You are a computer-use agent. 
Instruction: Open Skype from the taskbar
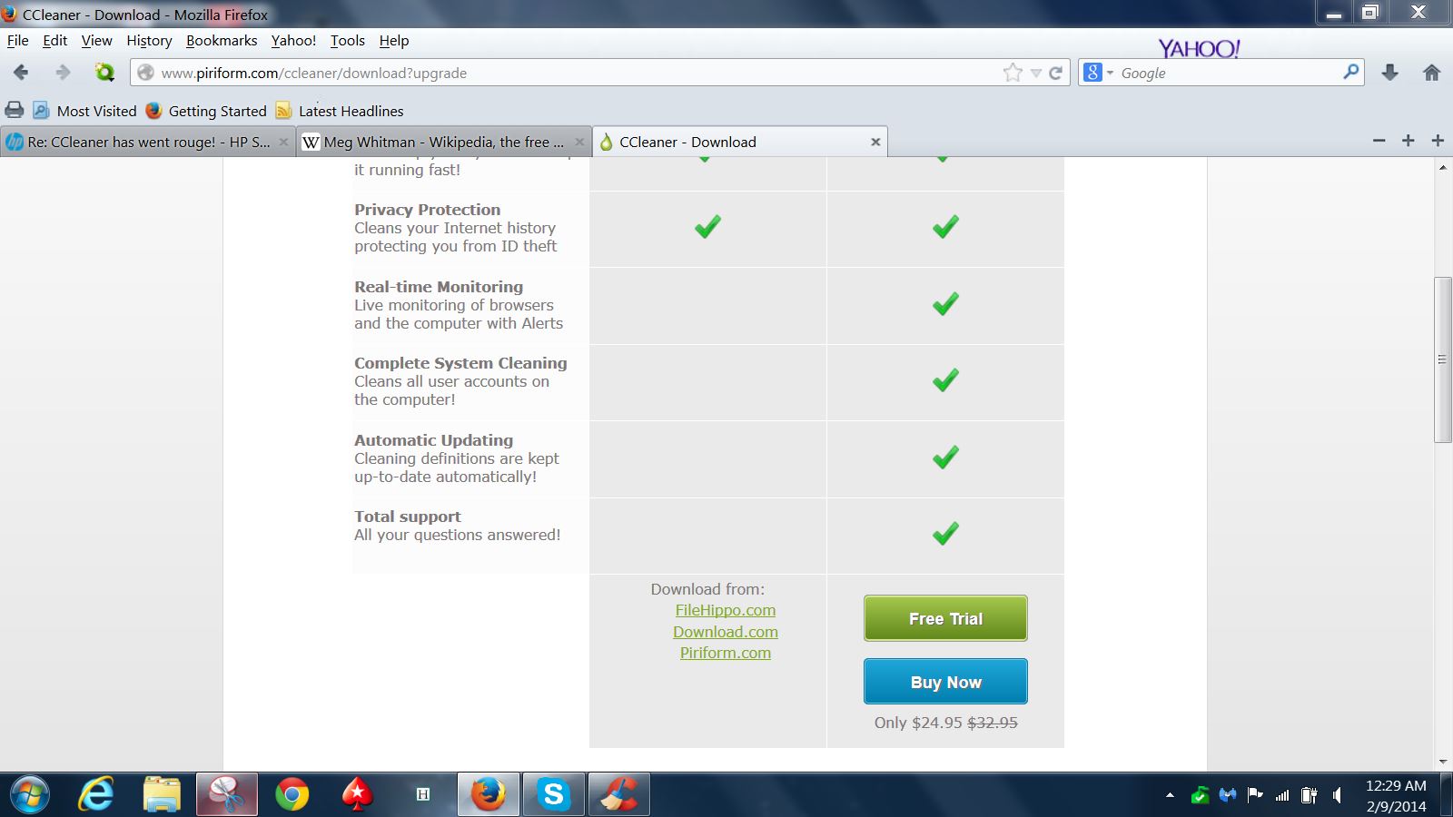(x=553, y=795)
